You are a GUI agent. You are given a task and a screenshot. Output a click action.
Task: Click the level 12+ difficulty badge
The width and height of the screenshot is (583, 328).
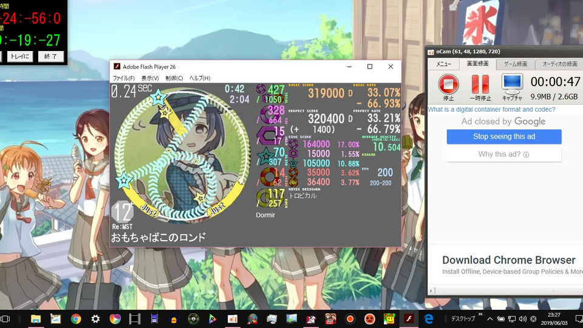(x=122, y=211)
